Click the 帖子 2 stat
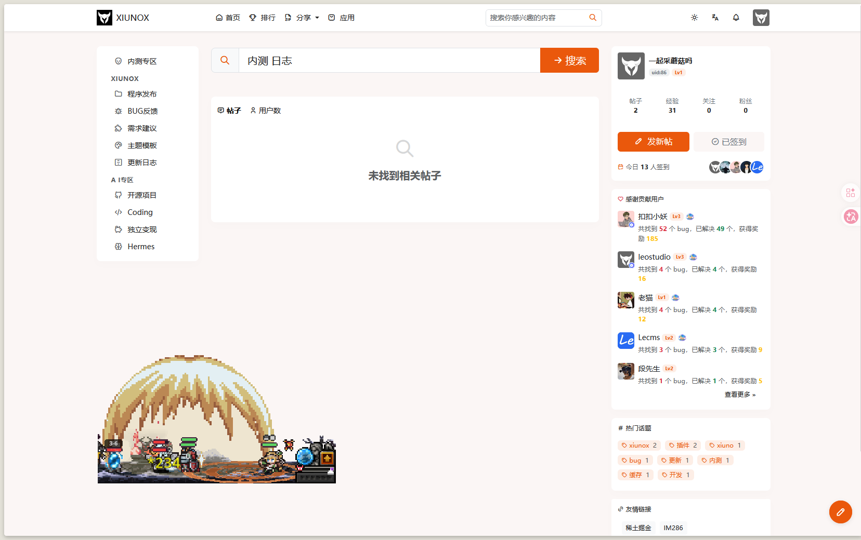 click(x=635, y=105)
